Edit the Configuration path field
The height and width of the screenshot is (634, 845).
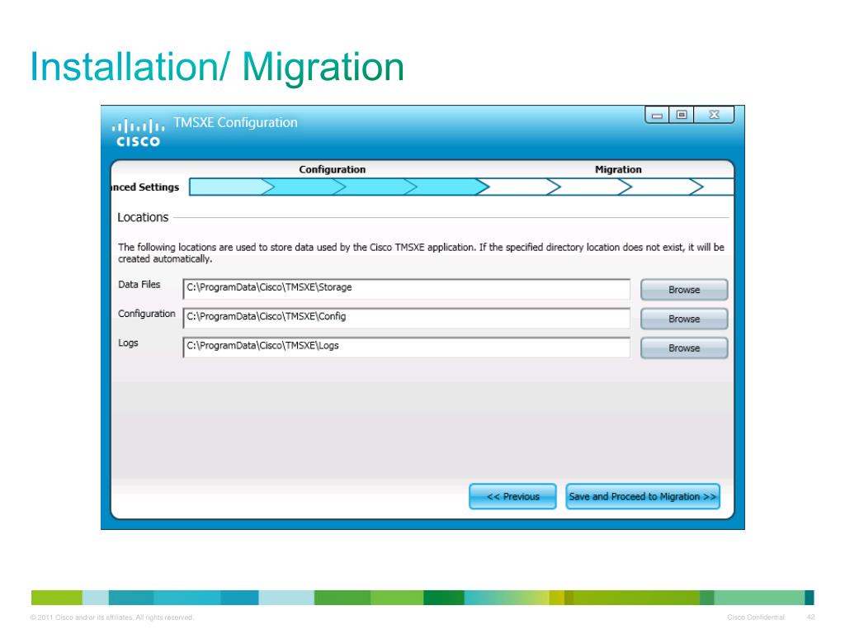coord(406,318)
